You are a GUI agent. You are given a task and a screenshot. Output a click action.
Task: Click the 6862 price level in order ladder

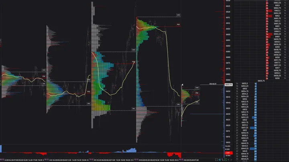pos(277,16)
